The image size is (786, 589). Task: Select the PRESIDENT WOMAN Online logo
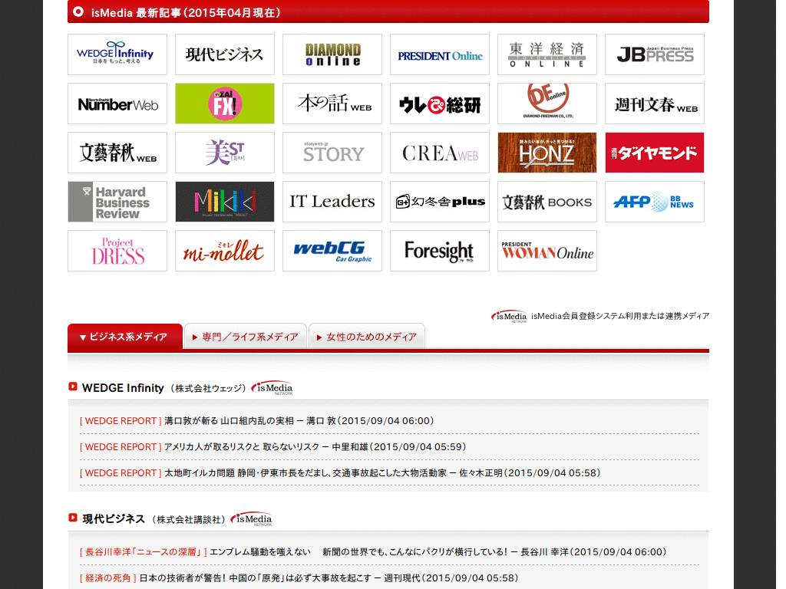pos(547,251)
